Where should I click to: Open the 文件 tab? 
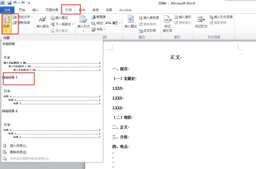click(x=7, y=10)
